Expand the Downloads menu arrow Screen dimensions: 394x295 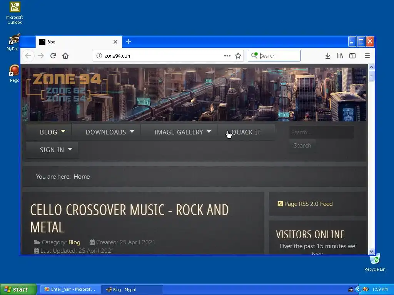(x=132, y=131)
